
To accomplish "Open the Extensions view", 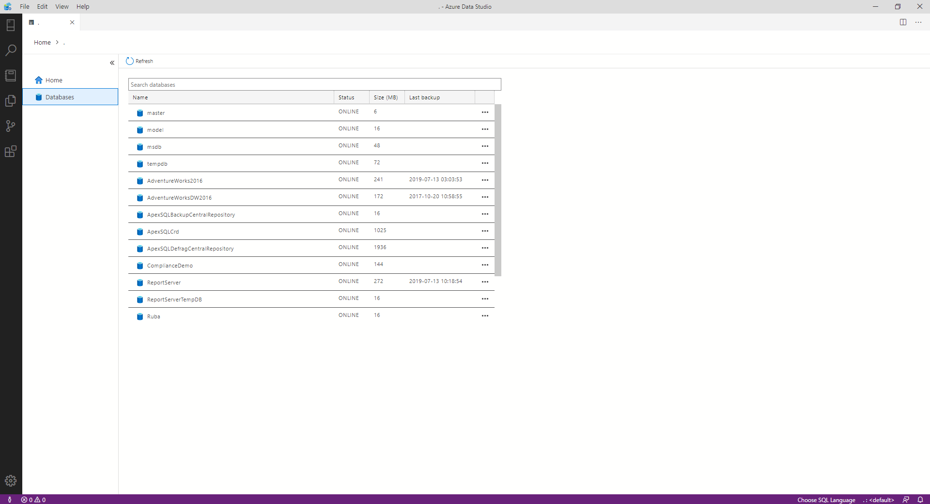I will tap(11, 151).
